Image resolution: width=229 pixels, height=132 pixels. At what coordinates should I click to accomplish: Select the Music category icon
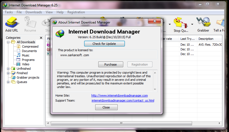click(19, 55)
